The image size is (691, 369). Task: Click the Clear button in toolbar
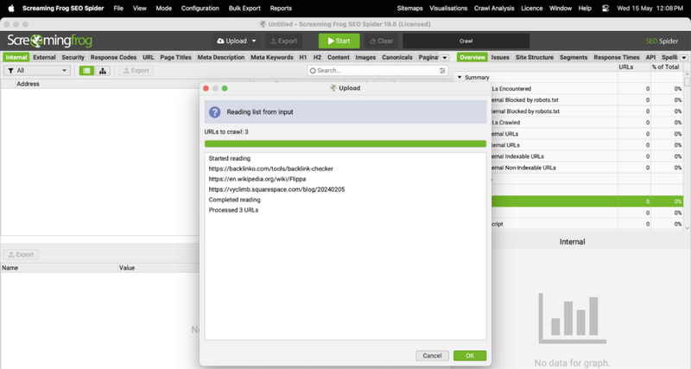click(x=380, y=41)
